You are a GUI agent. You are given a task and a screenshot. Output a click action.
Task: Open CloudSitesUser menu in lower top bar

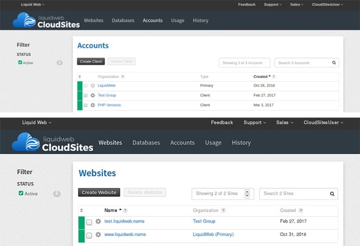click(x=324, y=122)
